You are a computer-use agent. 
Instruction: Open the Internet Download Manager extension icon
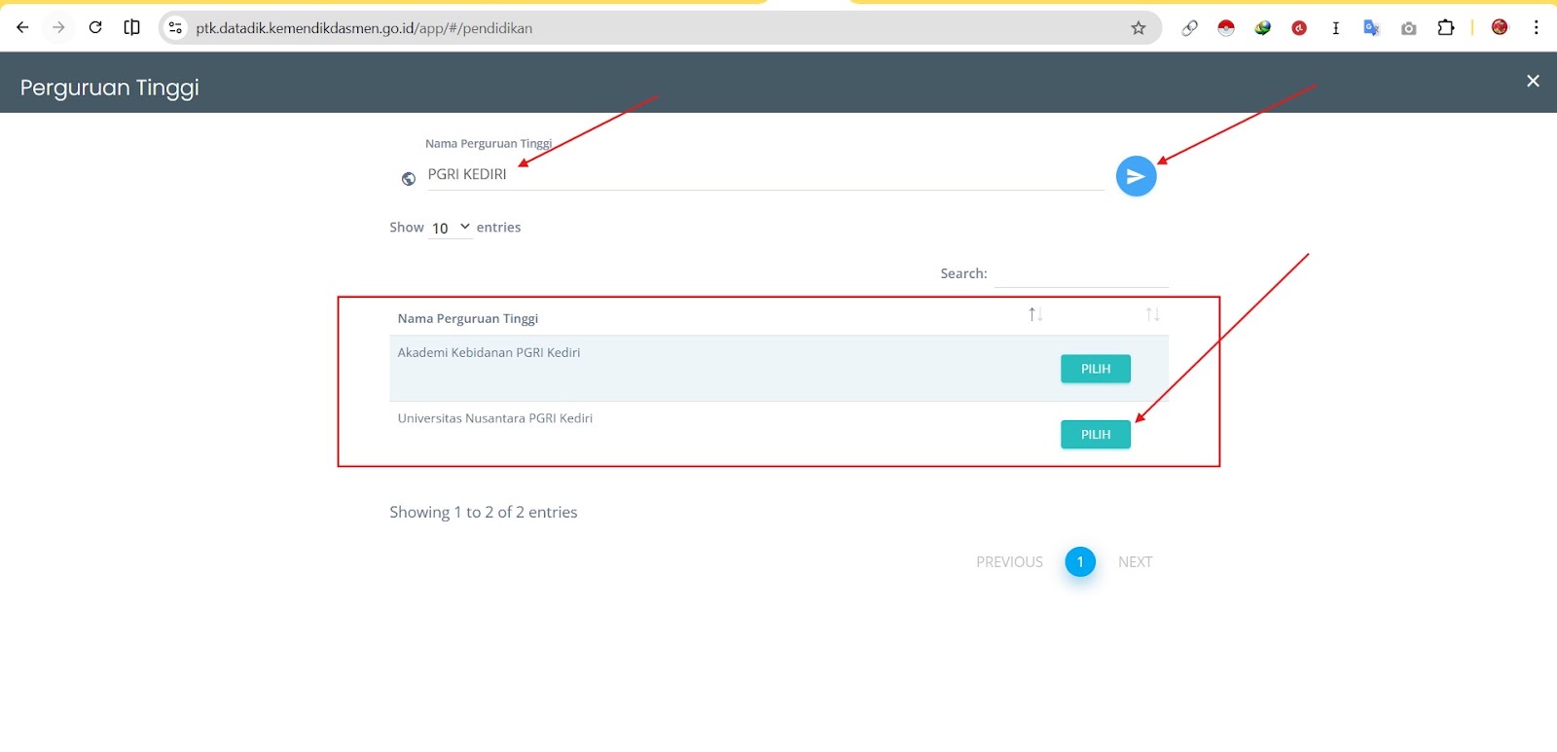point(1263,28)
